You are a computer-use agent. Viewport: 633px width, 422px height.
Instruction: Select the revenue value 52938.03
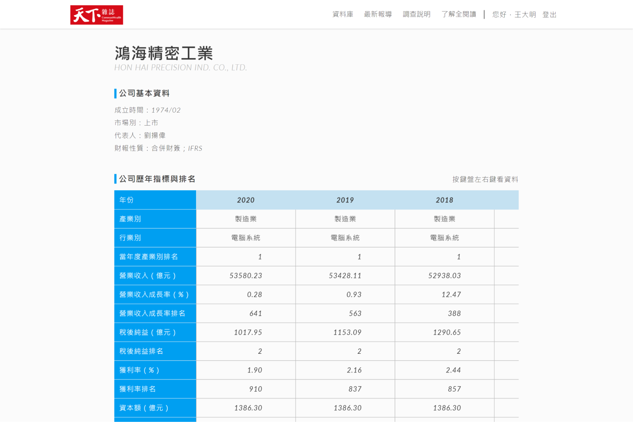tap(444, 276)
